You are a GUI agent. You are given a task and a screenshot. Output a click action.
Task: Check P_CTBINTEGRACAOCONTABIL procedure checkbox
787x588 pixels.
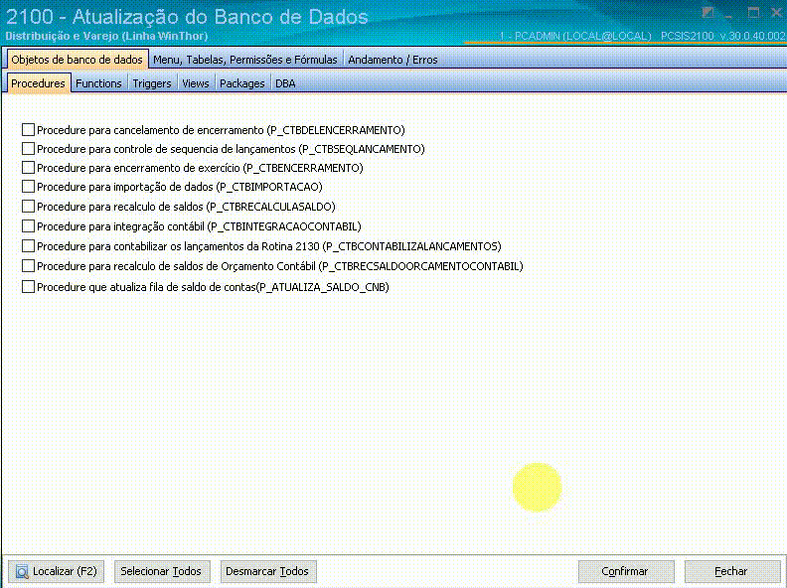(28, 226)
